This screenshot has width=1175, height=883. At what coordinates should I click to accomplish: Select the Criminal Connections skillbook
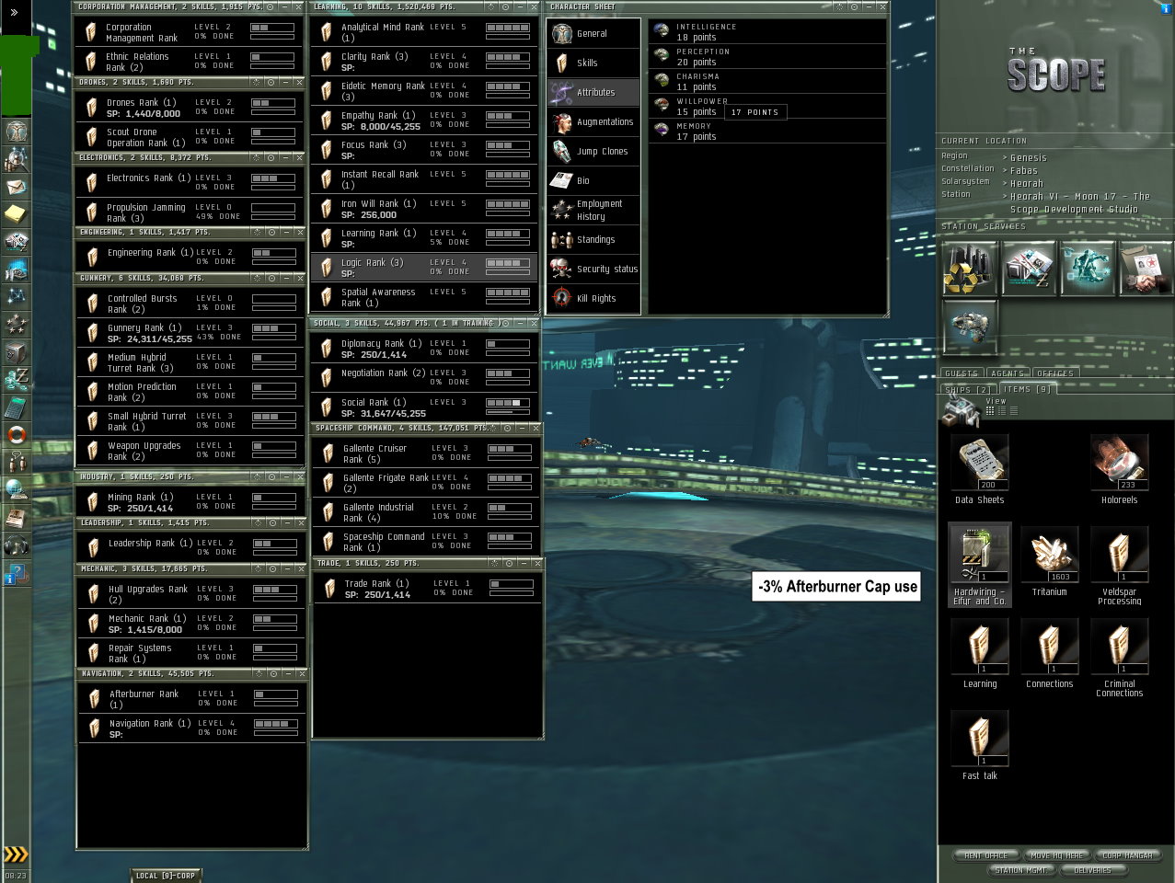click(x=1119, y=658)
